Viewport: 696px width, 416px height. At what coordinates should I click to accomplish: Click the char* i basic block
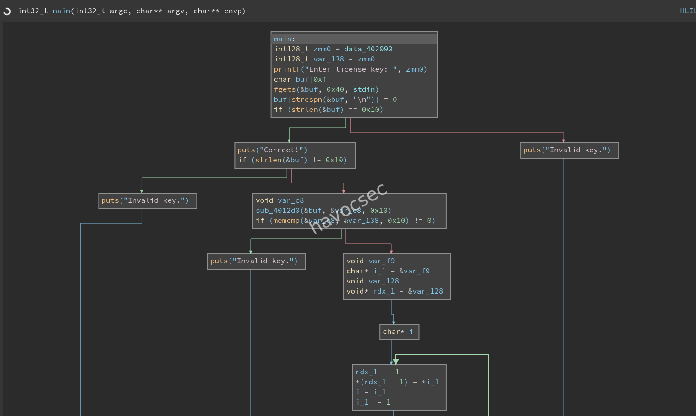[399, 332]
